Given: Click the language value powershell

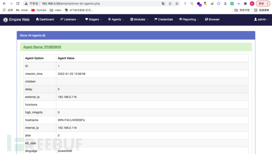Looking at the screenshot, I should tap(65, 151).
